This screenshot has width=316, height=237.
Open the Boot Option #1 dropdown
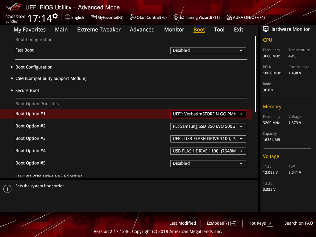[x=208, y=114]
